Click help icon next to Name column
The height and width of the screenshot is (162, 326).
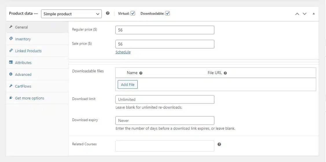[x=141, y=73]
